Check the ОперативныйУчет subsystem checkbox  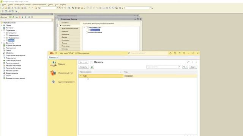[87, 28]
